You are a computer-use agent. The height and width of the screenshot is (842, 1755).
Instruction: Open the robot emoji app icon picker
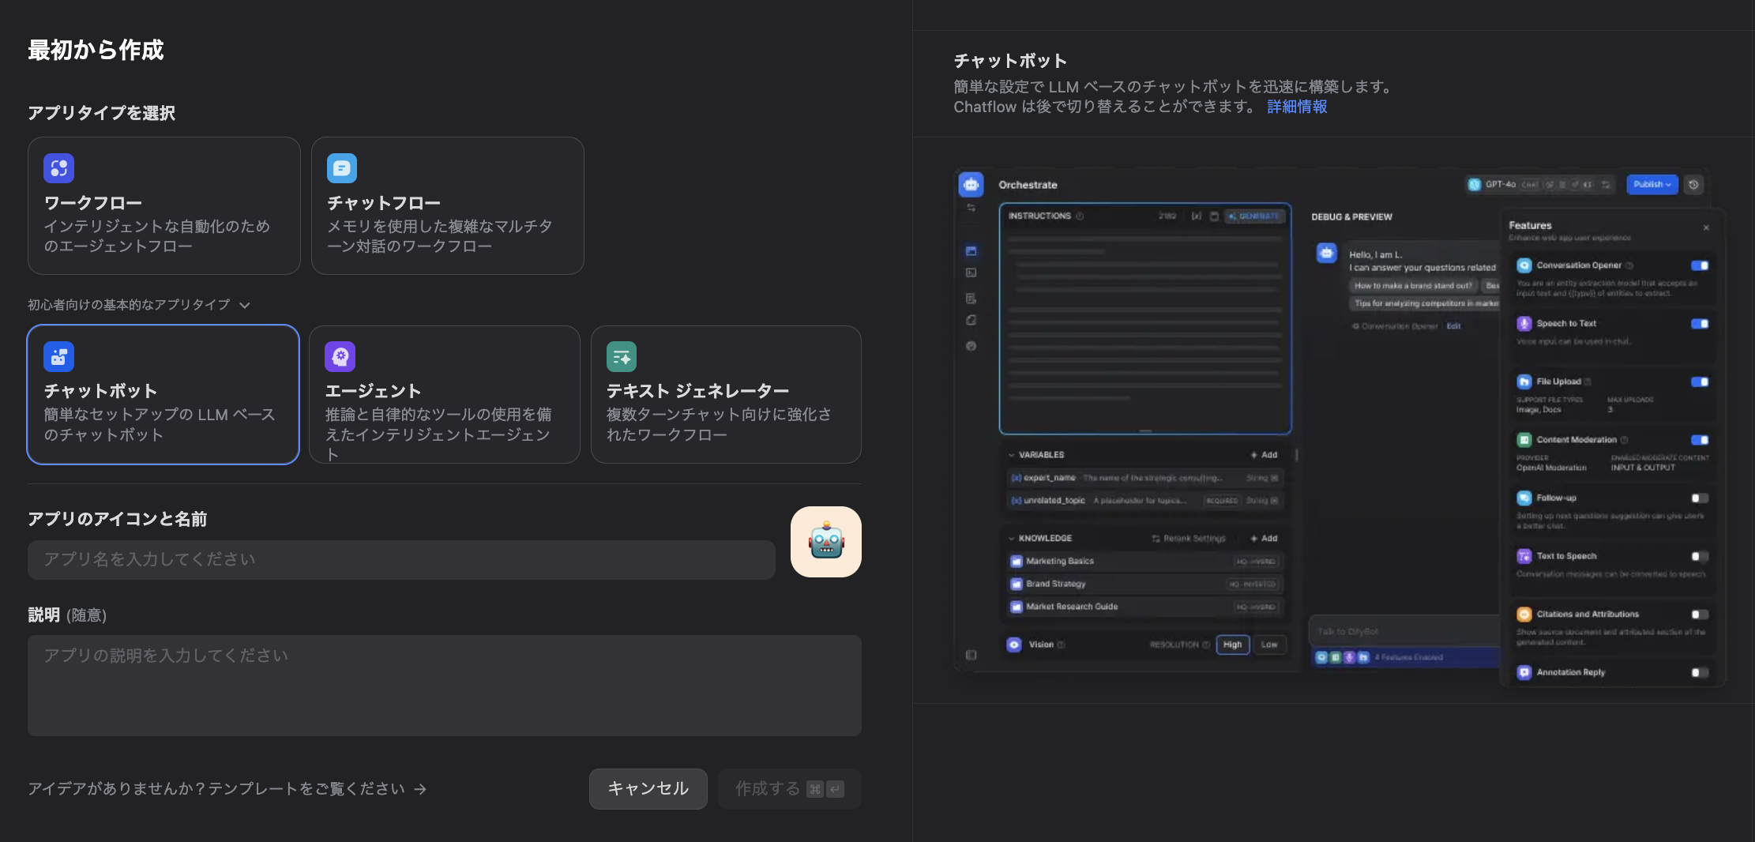[x=825, y=541]
